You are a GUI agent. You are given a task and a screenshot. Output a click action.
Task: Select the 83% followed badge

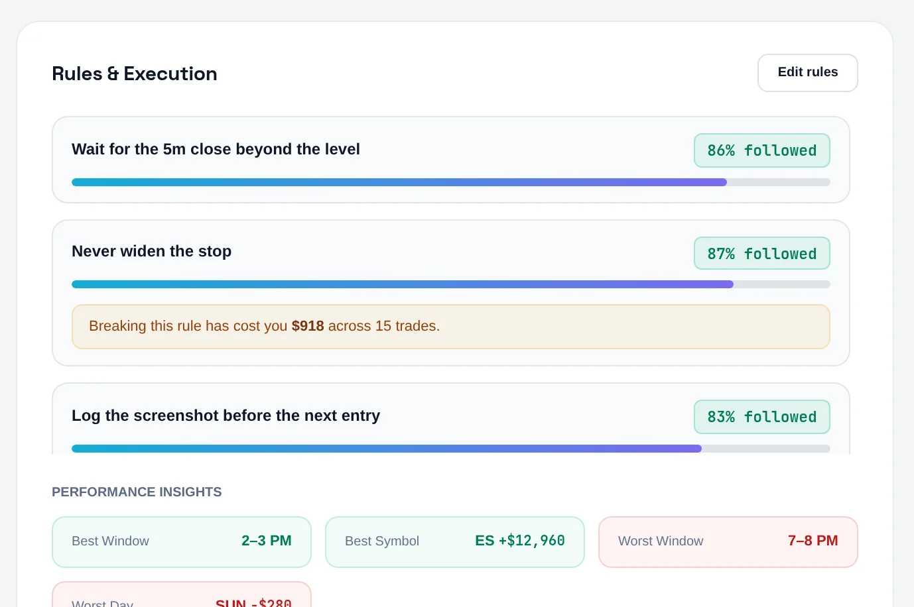tap(761, 417)
